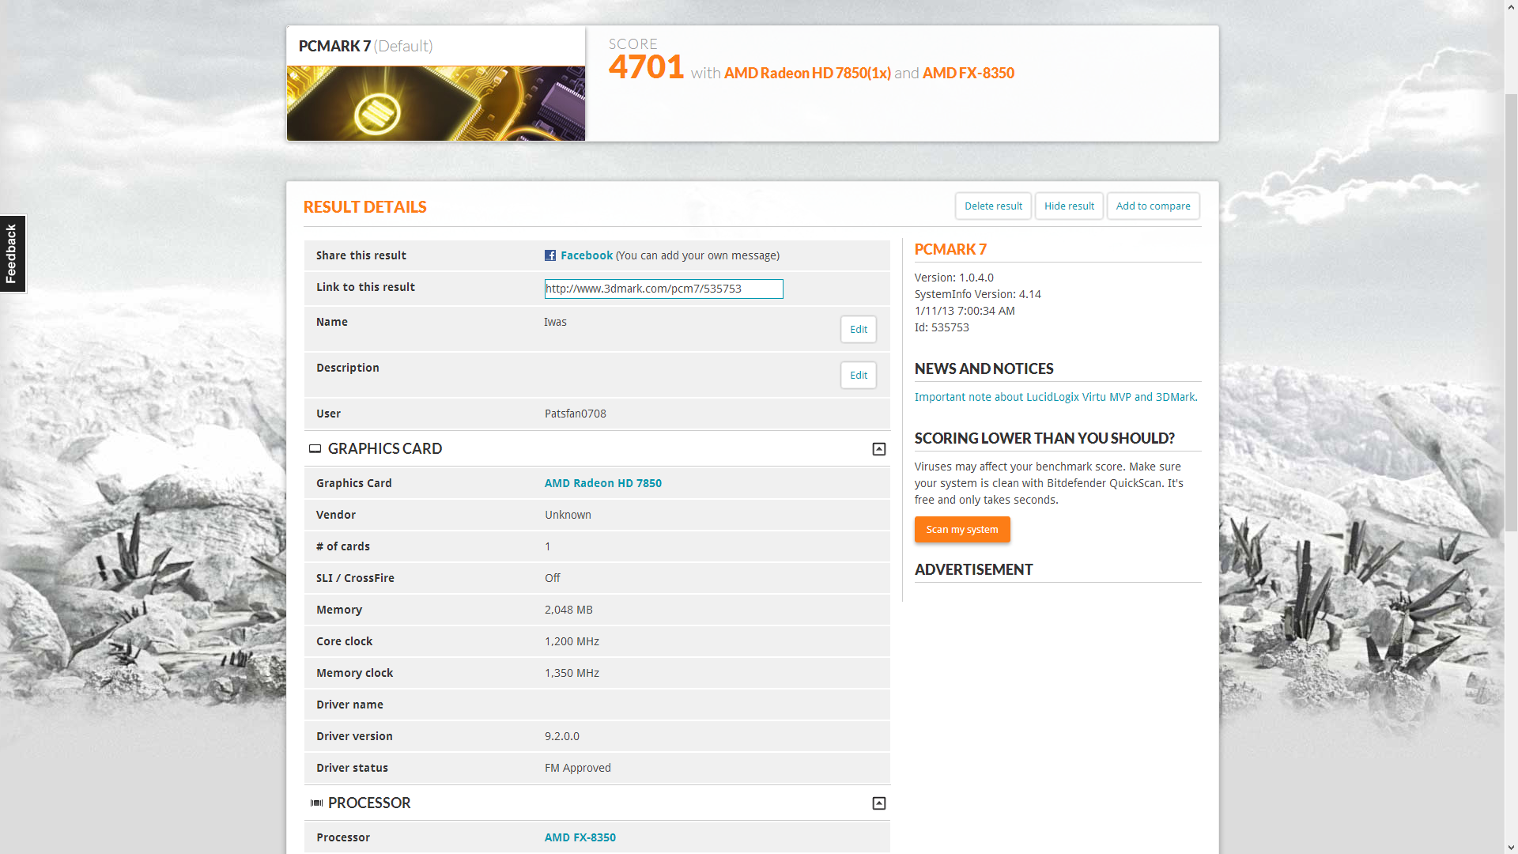The image size is (1518, 854).
Task: Share result via Facebook link
Action: [x=587, y=255]
